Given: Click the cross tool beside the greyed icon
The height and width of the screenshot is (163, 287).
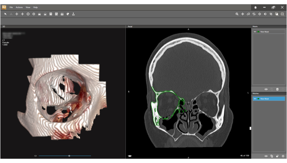Looking at the screenshot, I should pyautogui.click(x=17, y=14).
